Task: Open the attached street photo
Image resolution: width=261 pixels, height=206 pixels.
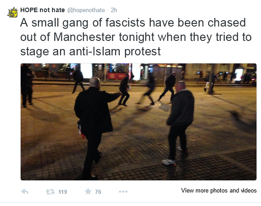Action: pyautogui.click(x=139, y=122)
